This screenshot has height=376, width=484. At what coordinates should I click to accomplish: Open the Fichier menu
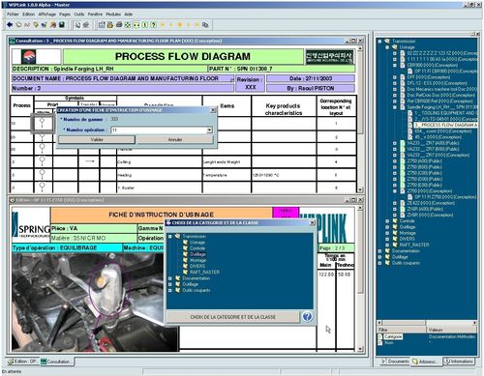click(x=13, y=14)
